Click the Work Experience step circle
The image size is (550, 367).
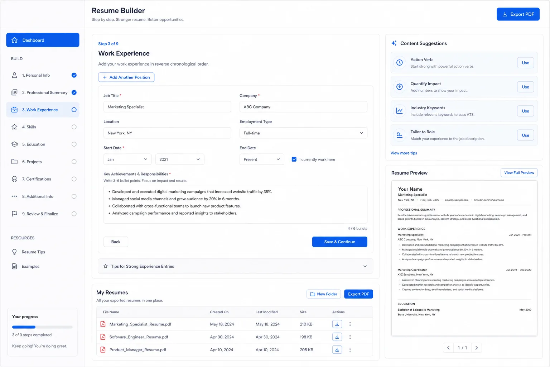74,110
